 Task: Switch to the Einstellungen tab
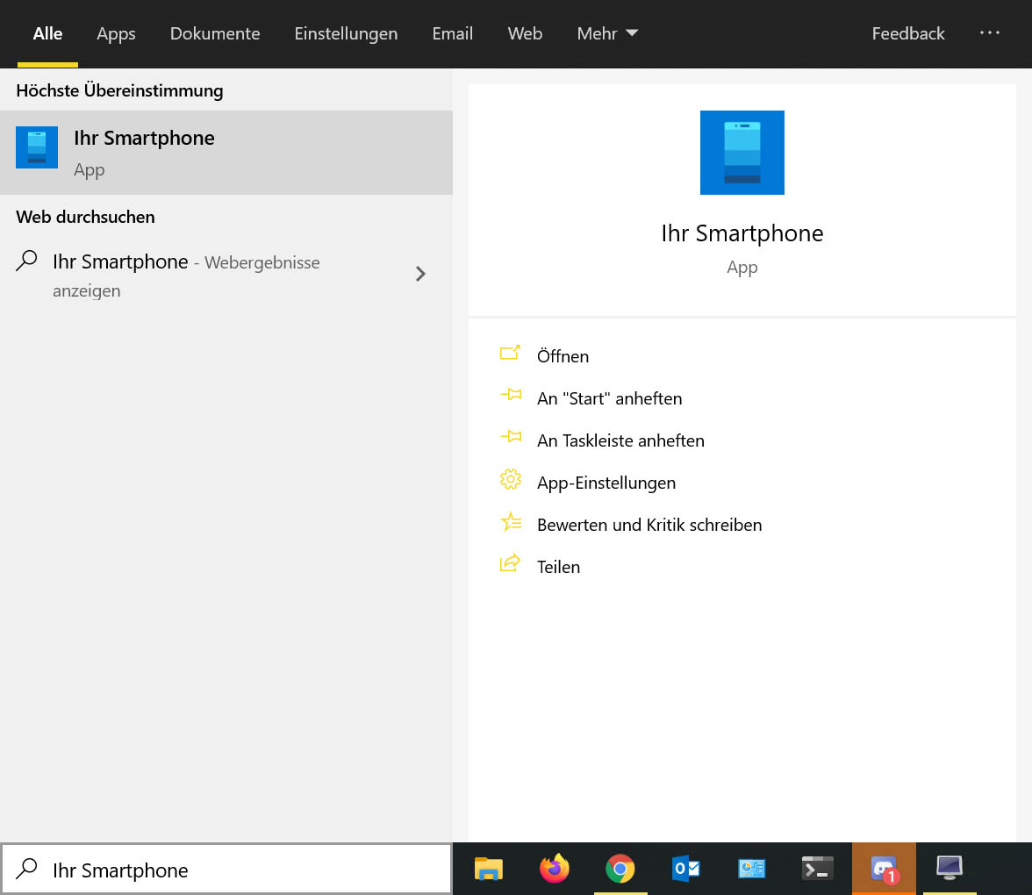coord(346,33)
